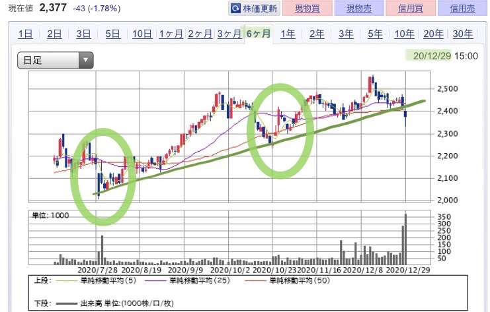This screenshot has height=312, width=490.
Task: Open the 信用売 margin sell link
Action: pyautogui.click(x=462, y=9)
